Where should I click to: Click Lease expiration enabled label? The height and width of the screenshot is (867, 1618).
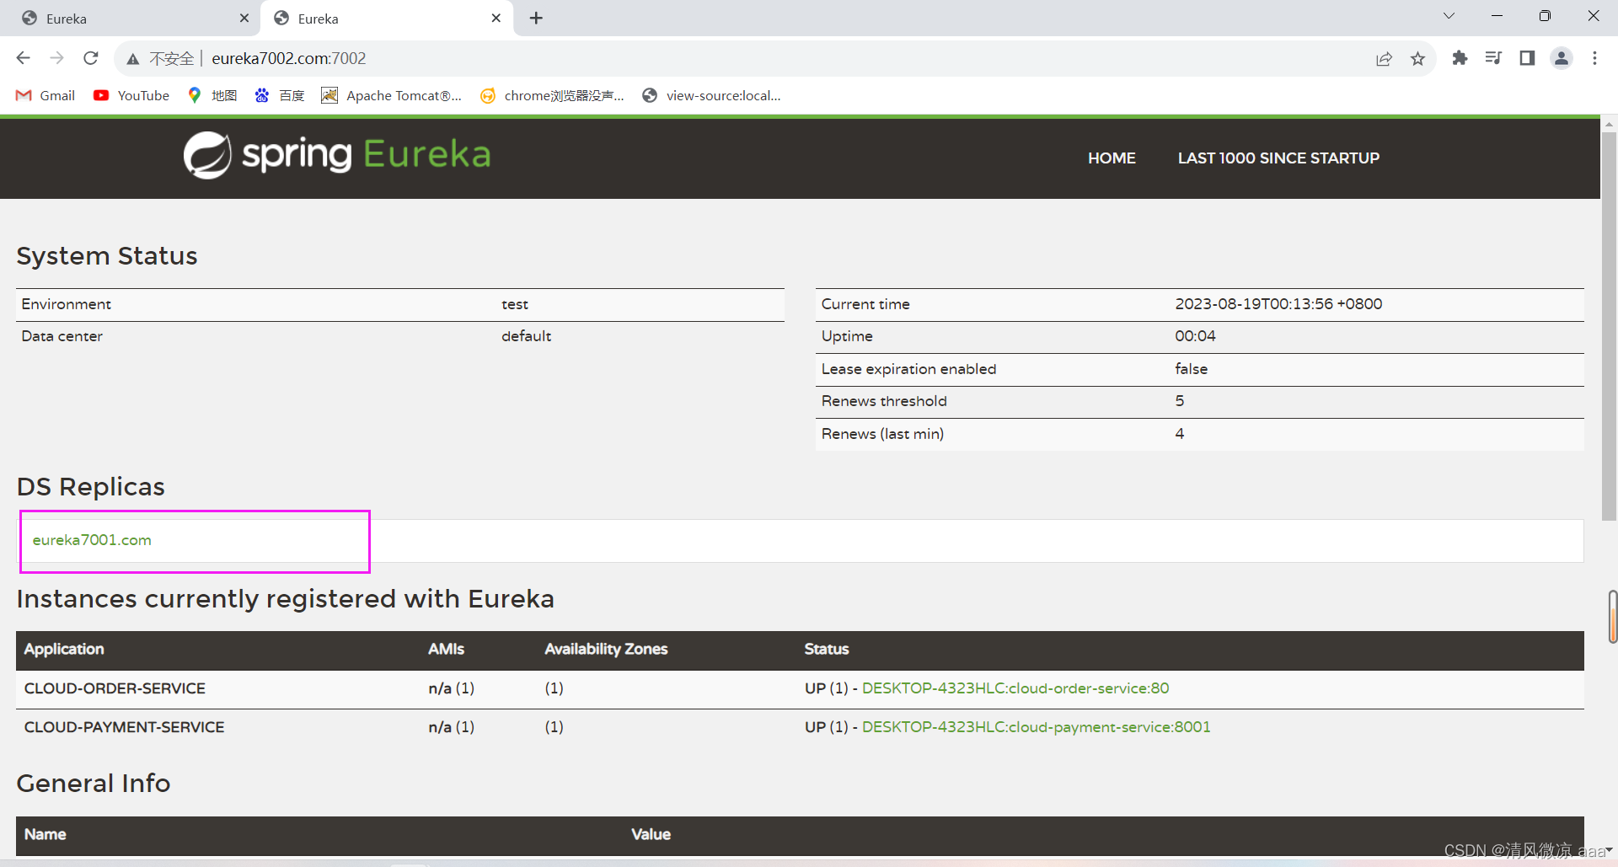pos(908,369)
